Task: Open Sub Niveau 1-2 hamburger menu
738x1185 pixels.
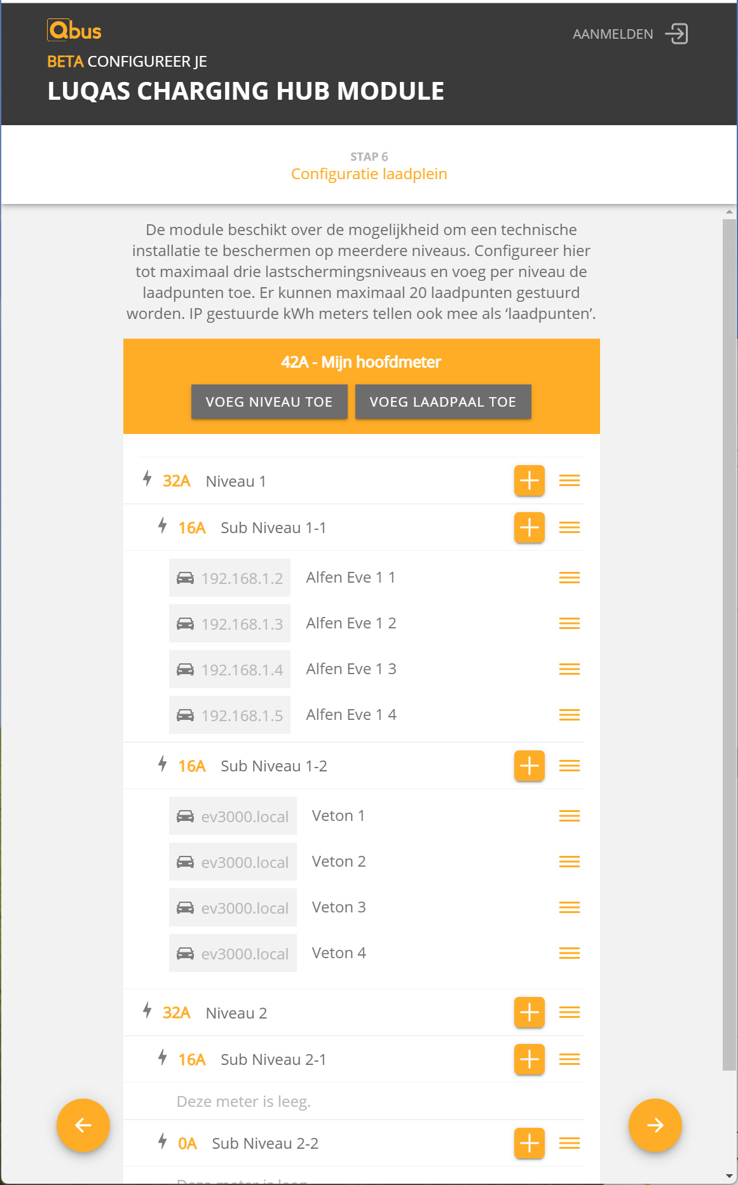Action: [x=570, y=766]
